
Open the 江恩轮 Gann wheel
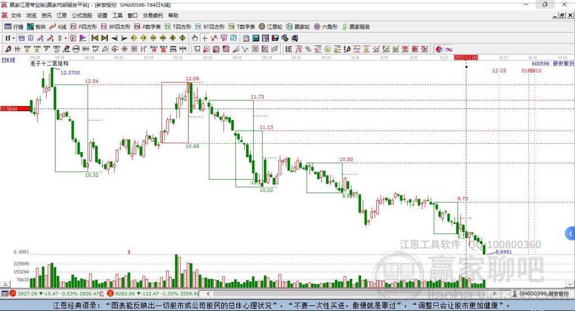pos(271,27)
